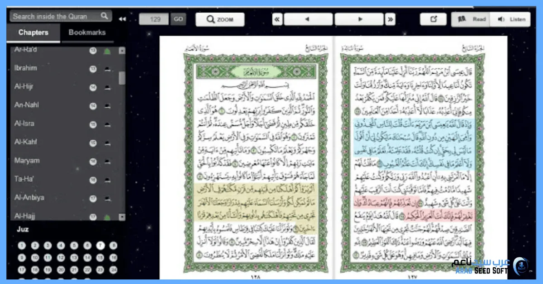The image size is (543, 284).
Task: Select Juz 20 circle
Action: pos(61,270)
